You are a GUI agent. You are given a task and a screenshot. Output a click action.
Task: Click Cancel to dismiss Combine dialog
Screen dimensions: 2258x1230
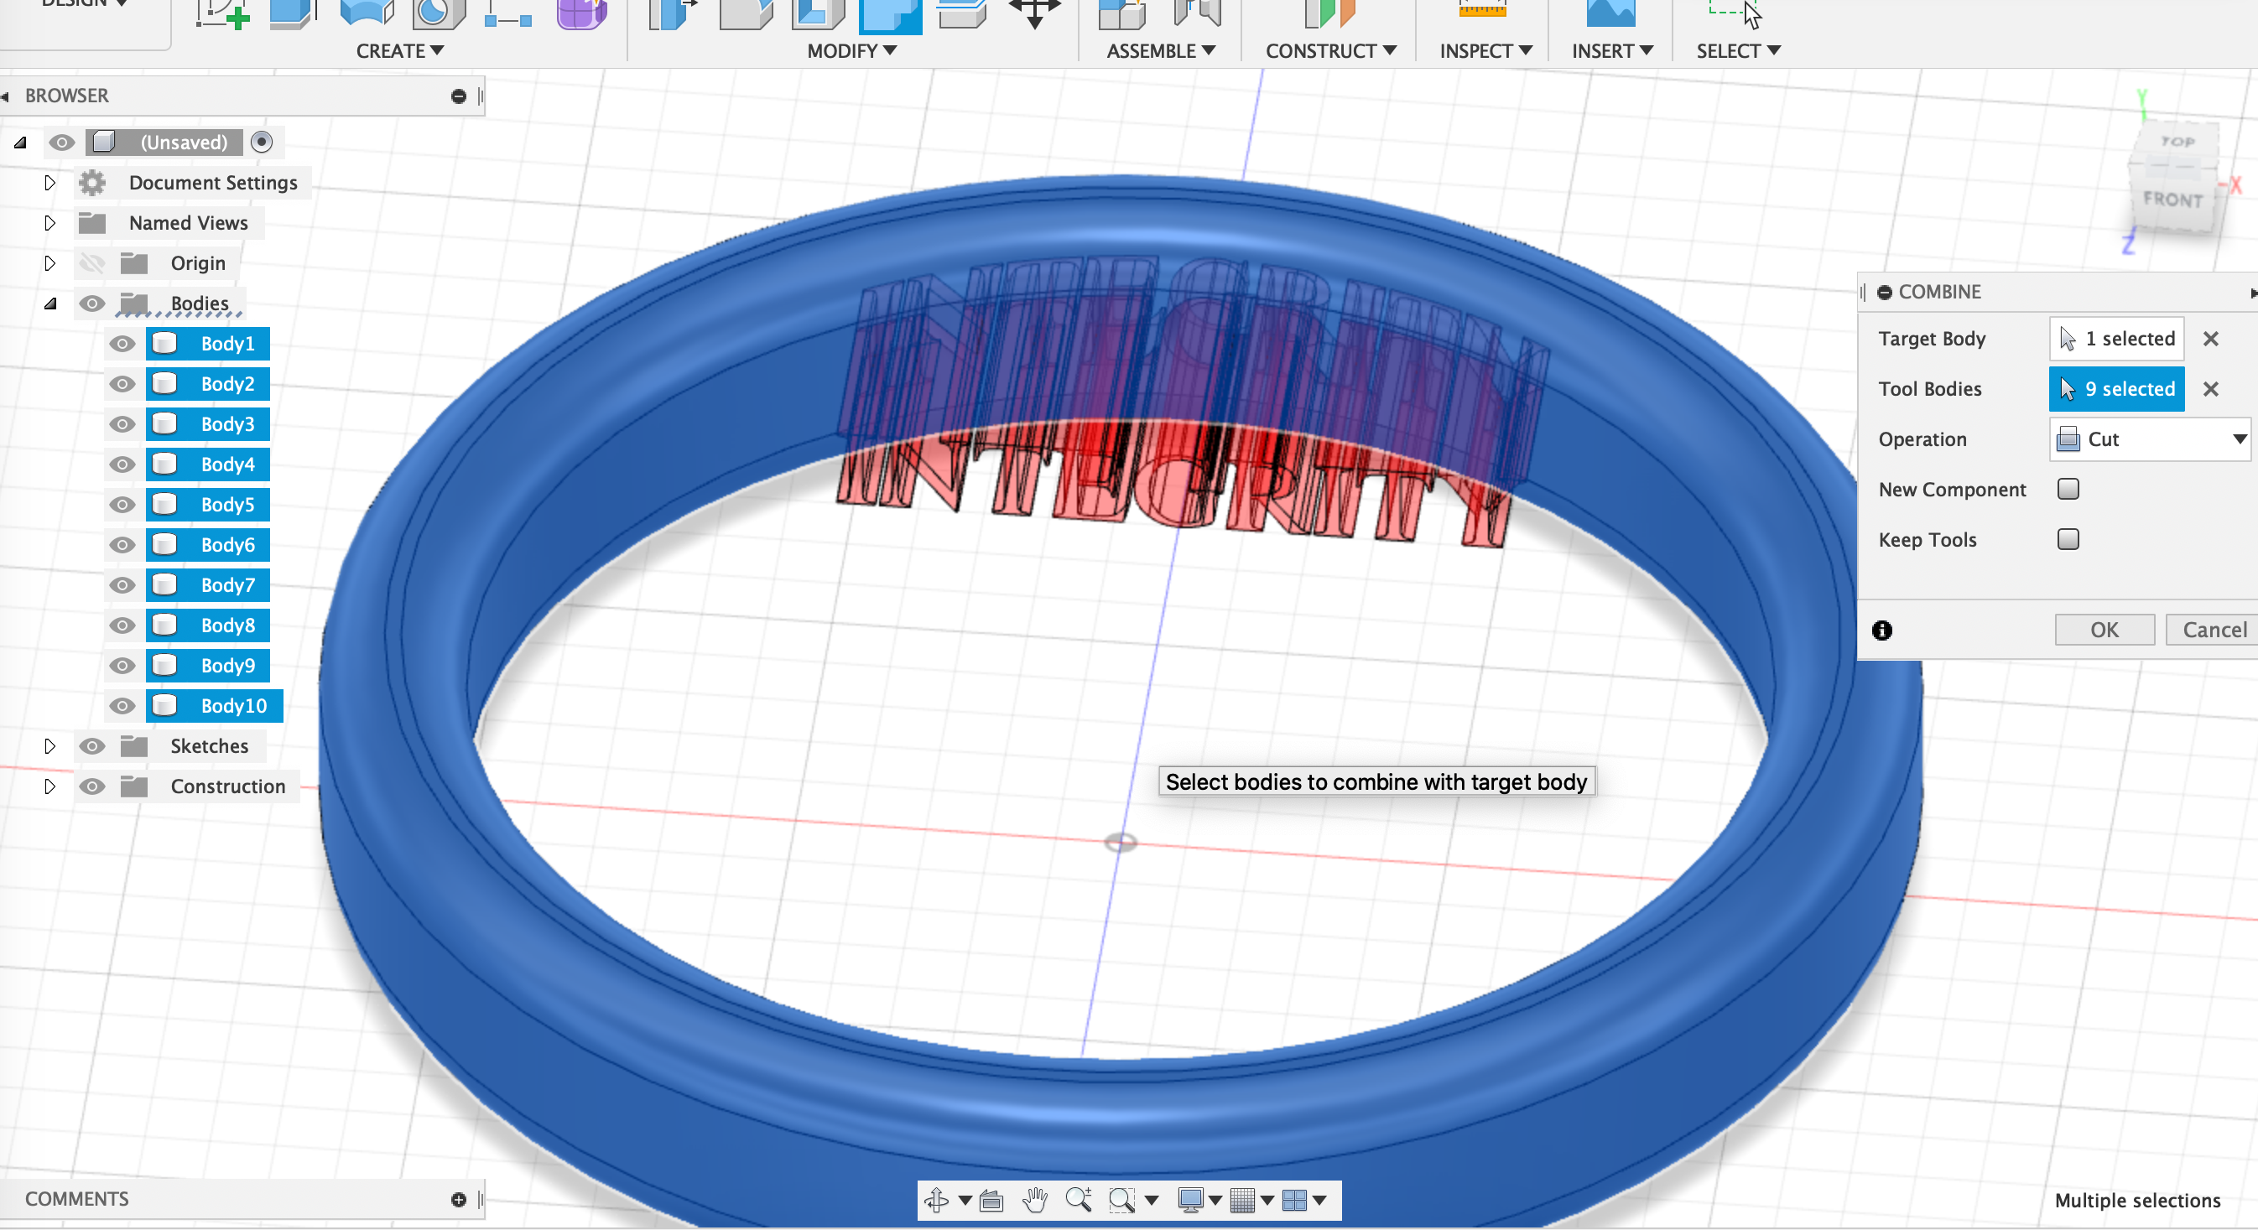tap(2215, 629)
